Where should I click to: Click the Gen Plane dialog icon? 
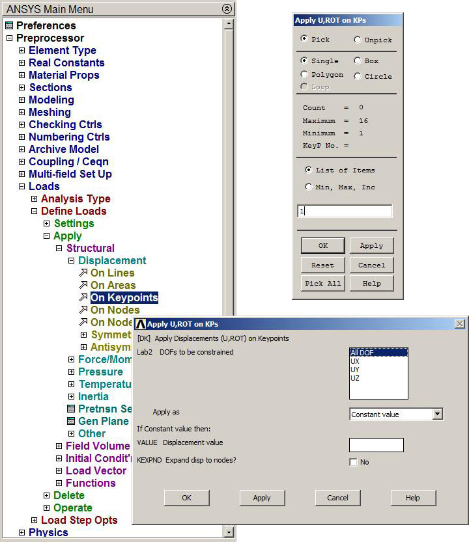coord(71,422)
